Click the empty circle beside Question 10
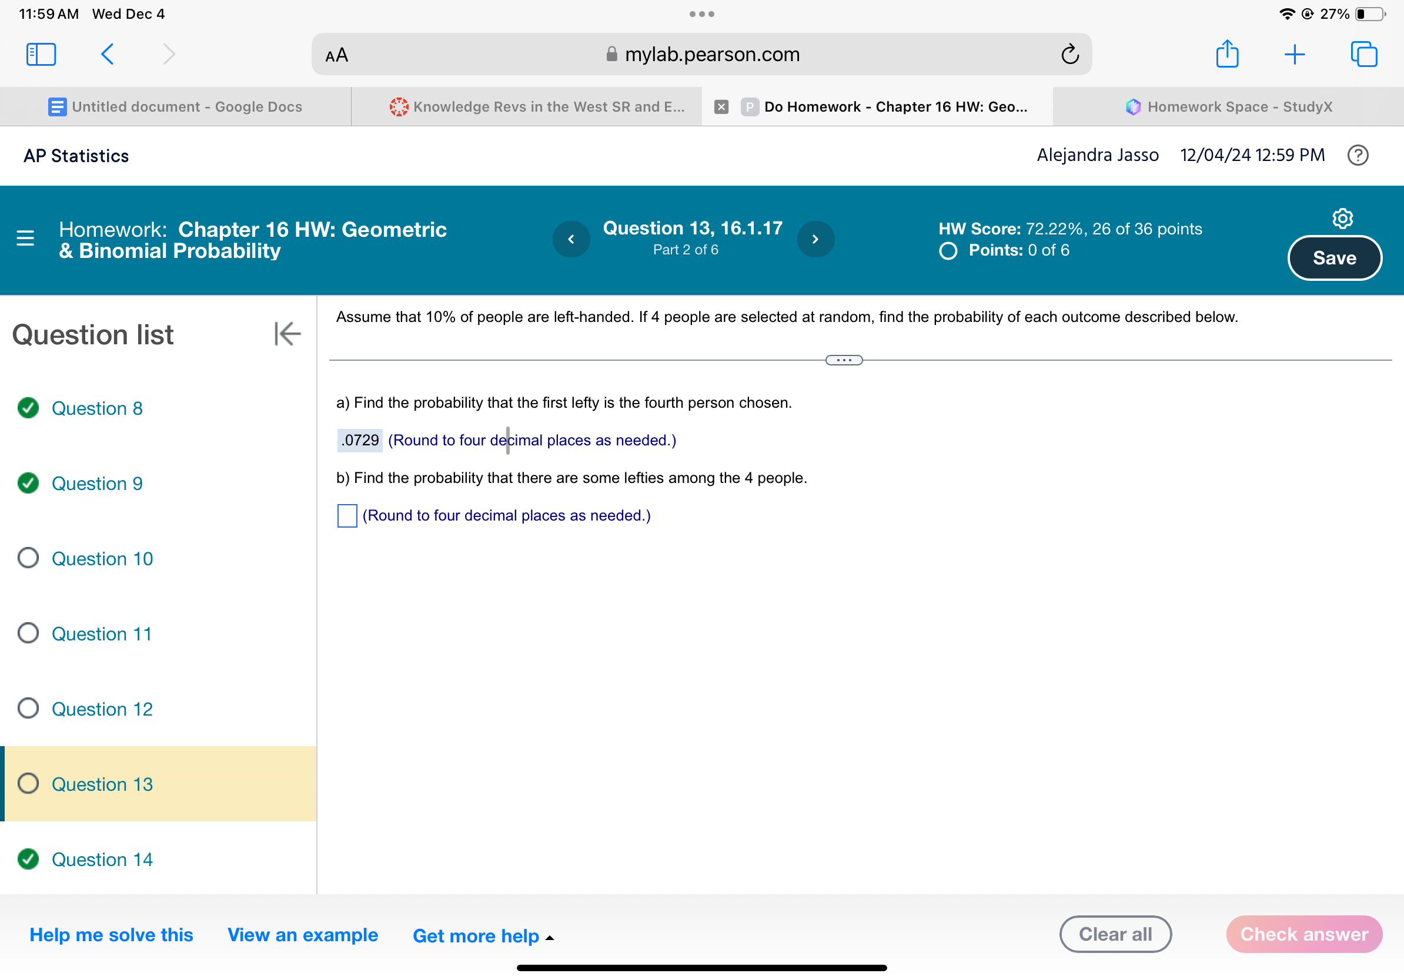1404x980 pixels. click(28, 557)
